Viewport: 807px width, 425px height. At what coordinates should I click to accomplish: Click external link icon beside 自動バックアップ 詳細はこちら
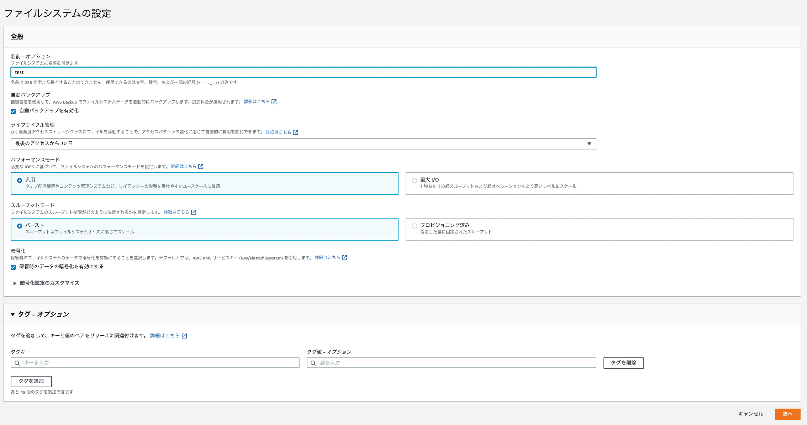pyautogui.click(x=274, y=102)
